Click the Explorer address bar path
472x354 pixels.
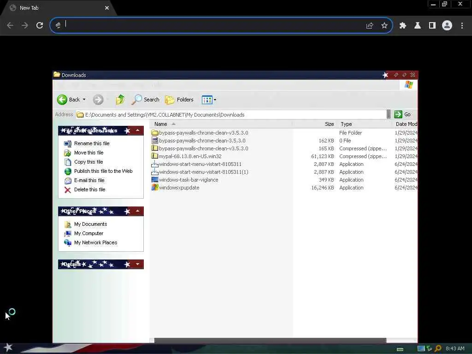click(231, 115)
